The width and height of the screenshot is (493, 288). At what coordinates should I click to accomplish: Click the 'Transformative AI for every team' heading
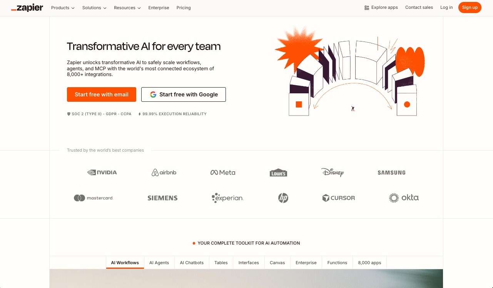(144, 46)
